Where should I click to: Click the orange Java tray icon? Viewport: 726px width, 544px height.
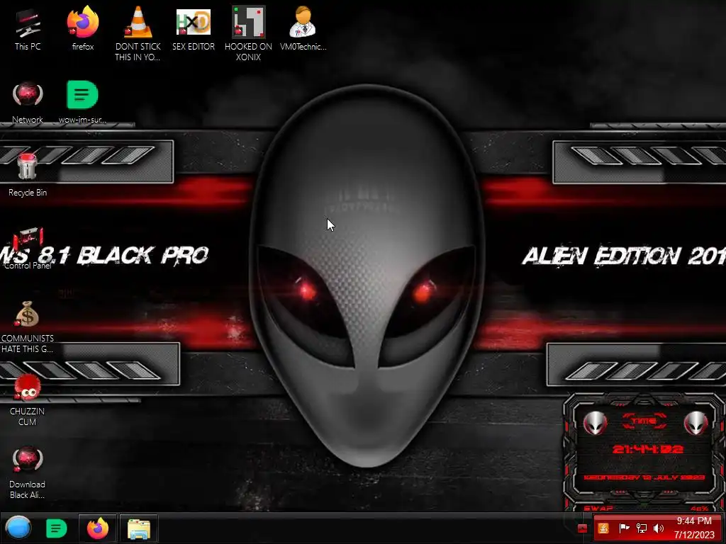click(603, 528)
